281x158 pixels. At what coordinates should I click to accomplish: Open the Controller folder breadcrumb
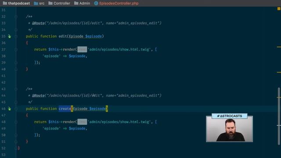[59, 3]
